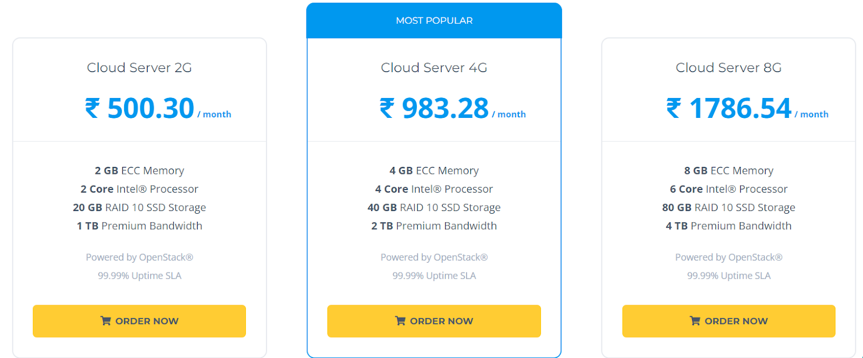Click the 1786.54 per month price
The width and height of the screenshot is (863, 358).
tap(747, 108)
